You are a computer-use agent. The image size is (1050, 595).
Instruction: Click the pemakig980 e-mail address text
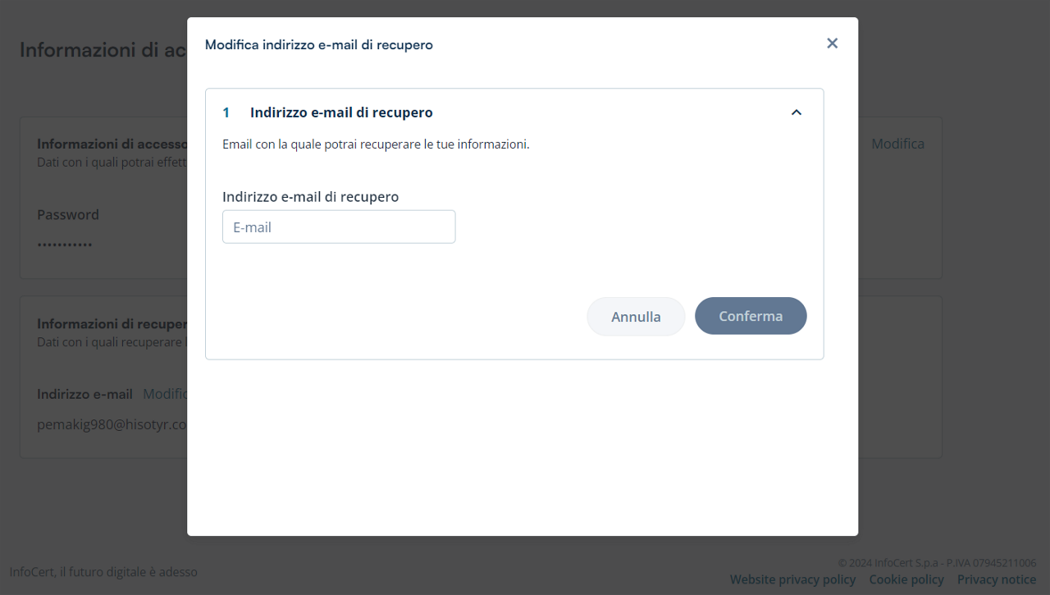(x=112, y=425)
